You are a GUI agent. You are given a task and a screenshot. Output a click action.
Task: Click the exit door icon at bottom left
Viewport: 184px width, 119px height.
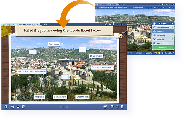click(5, 107)
